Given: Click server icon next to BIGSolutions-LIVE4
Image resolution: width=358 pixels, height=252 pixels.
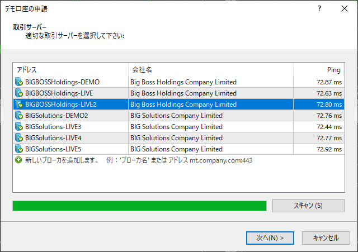Looking at the screenshot, I should [19, 138].
